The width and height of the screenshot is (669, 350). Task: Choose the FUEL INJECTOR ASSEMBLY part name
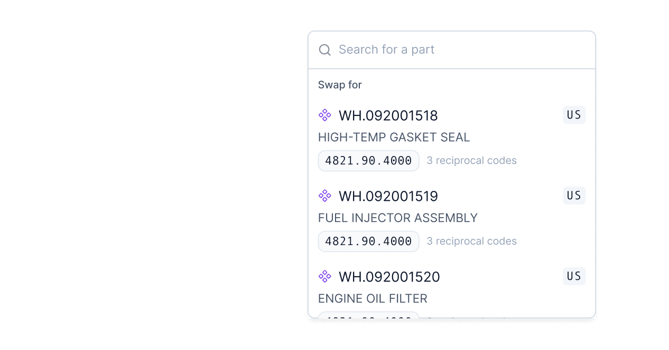[x=398, y=218]
